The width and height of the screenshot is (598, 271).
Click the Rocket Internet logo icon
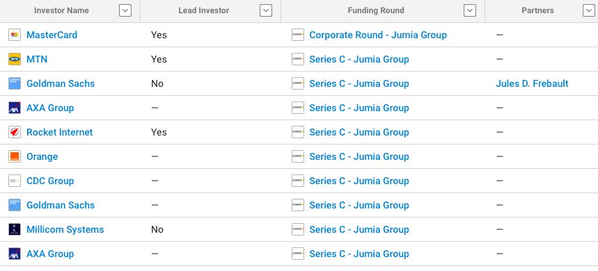coord(15,133)
